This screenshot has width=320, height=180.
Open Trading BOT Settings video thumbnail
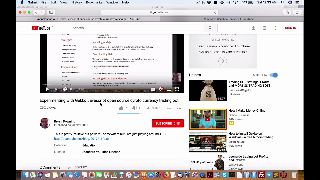(208, 91)
